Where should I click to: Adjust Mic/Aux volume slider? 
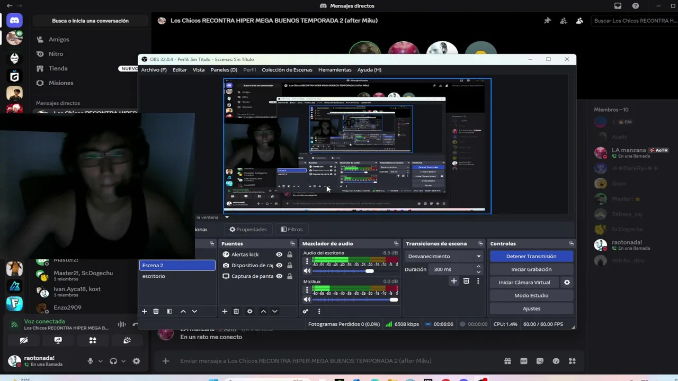tap(354, 300)
